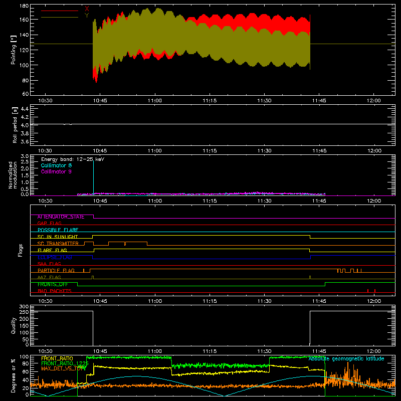Click the 300 tick on Quality axis
Viewport: 401px width, 401px height.
coord(24,307)
